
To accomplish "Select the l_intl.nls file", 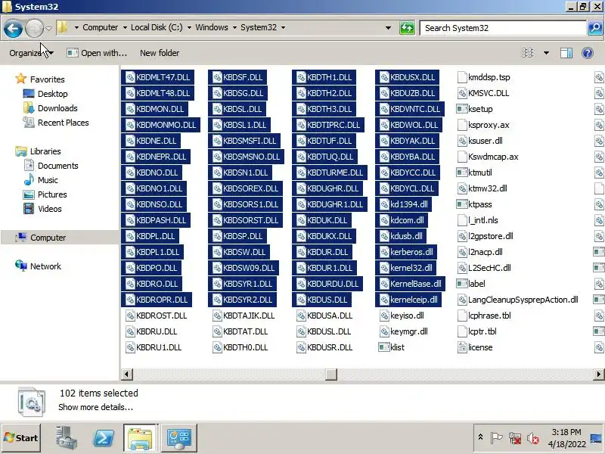I will coord(478,220).
